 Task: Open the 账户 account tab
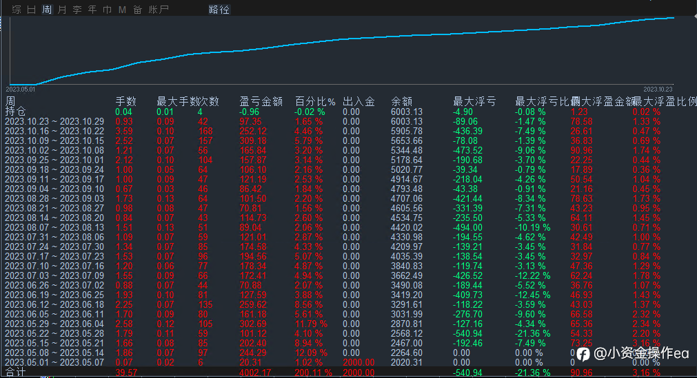(x=159, y=10)
